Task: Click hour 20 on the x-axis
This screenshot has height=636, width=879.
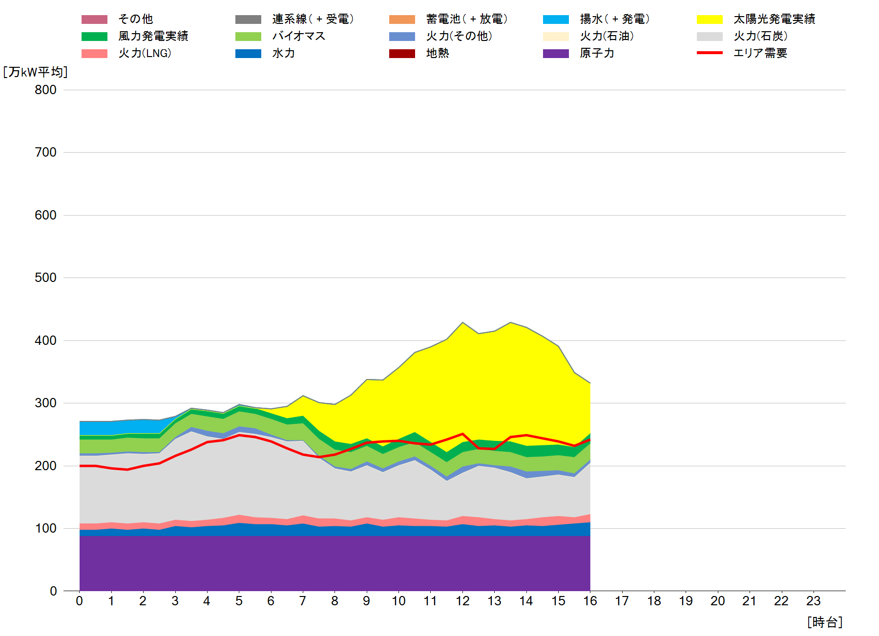Action: pos(718,601)
